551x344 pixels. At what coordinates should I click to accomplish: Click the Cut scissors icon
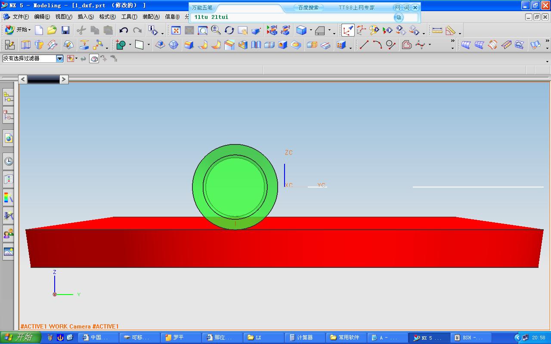[81, 30]
